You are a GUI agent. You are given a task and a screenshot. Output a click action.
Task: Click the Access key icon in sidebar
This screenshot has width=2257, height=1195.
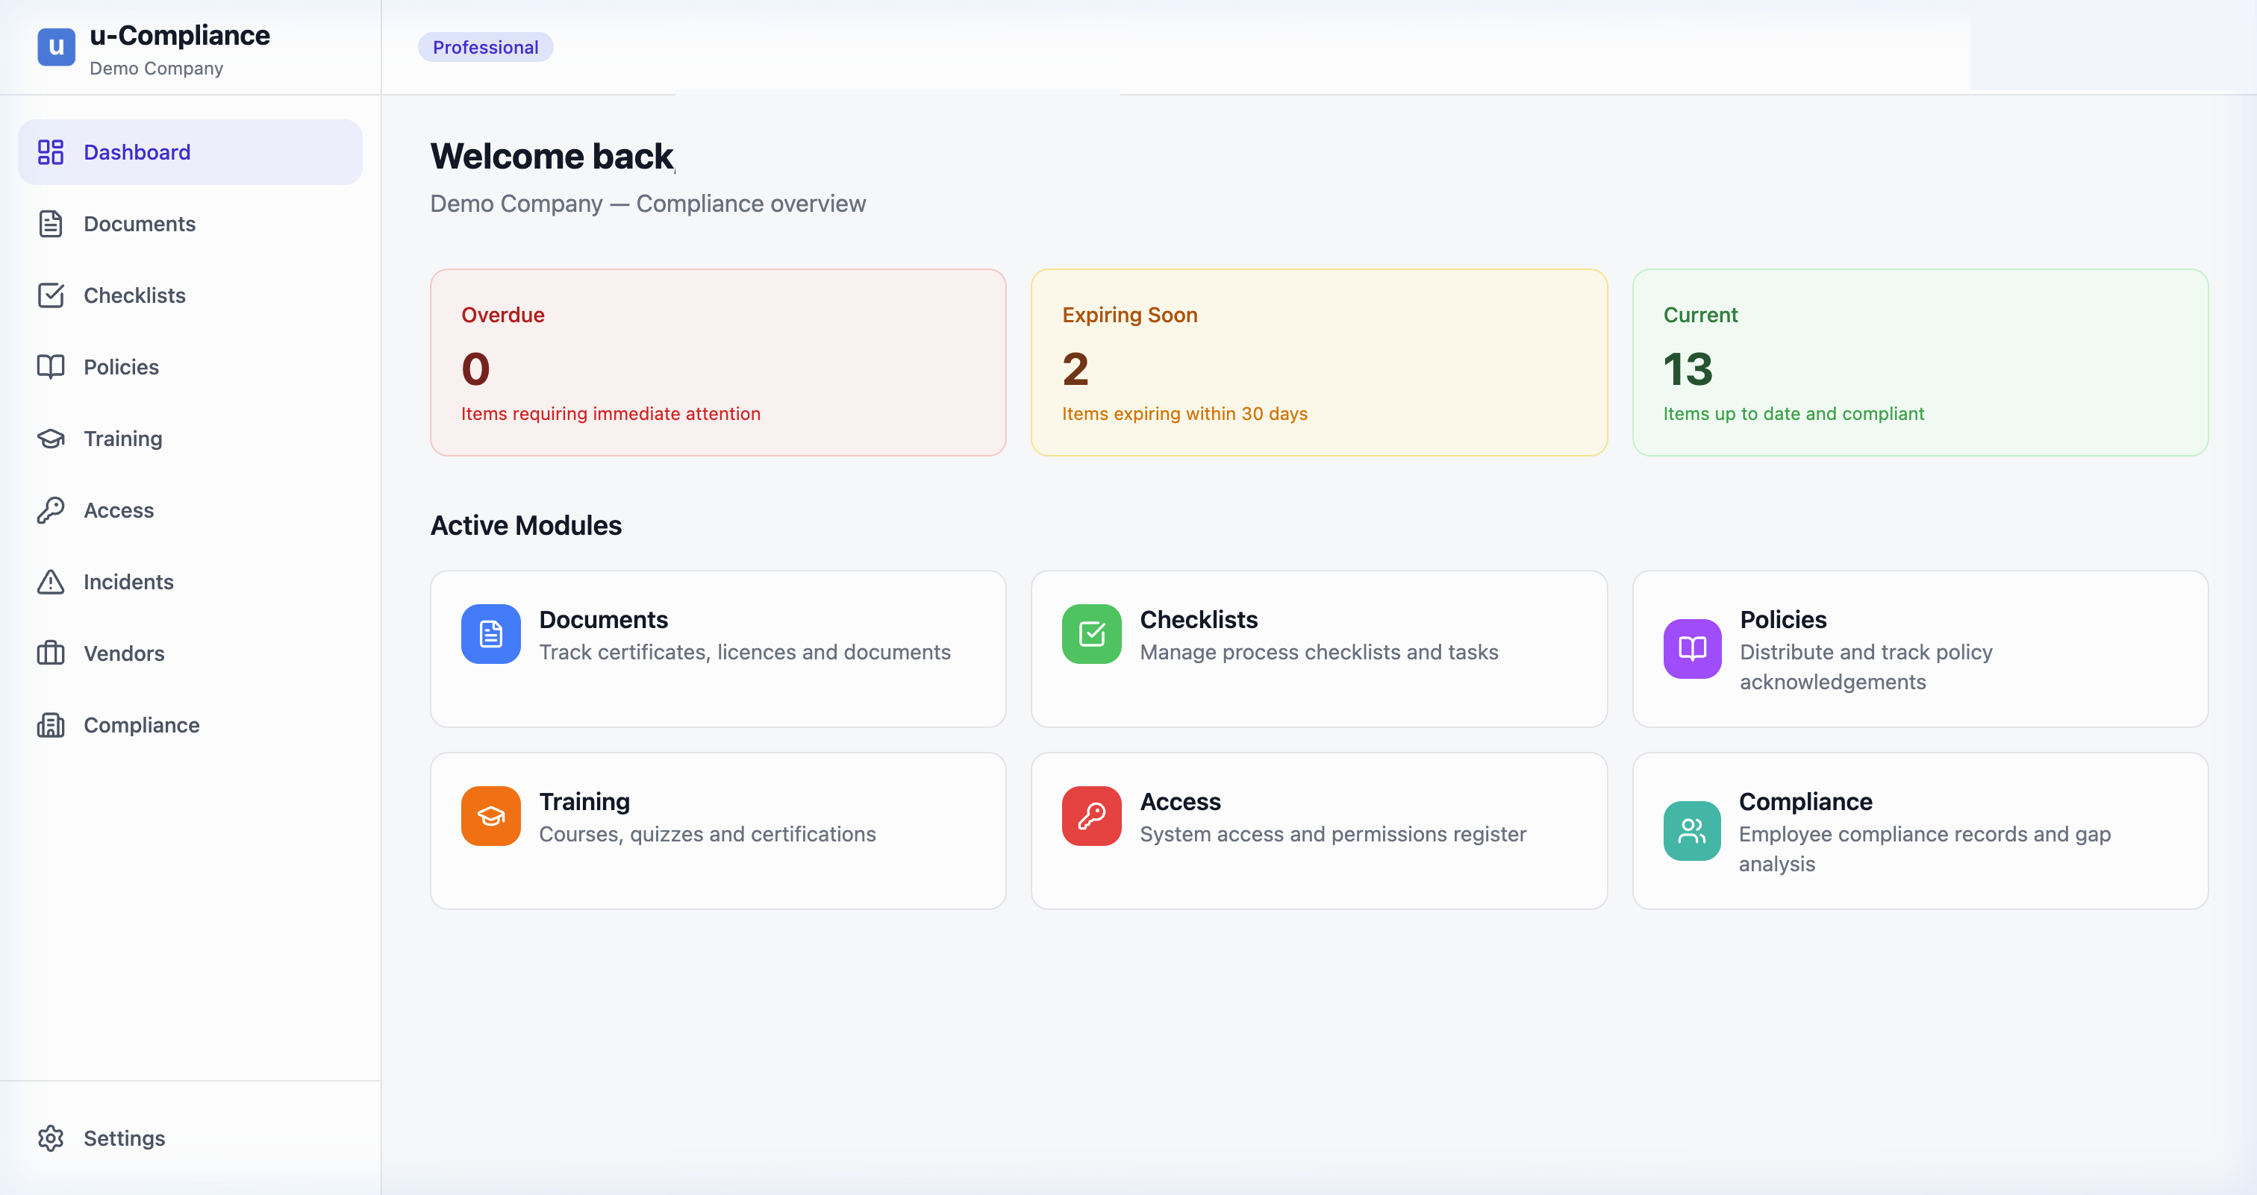point(50,510)
